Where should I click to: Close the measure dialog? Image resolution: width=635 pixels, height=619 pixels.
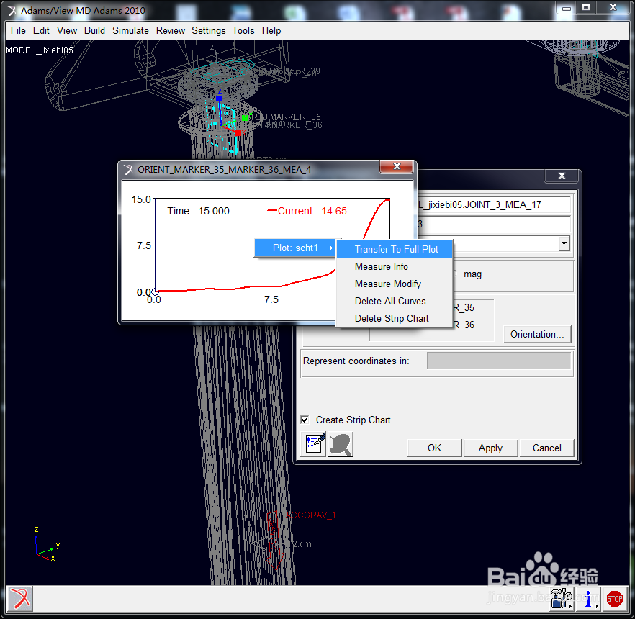(x=562, y=176)
